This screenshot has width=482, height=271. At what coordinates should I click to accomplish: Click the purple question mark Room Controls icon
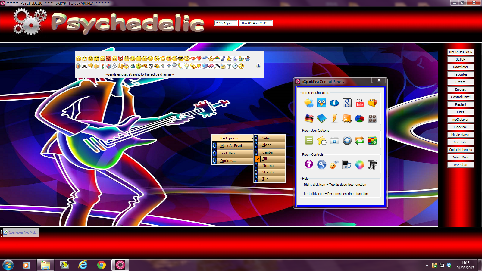click(309, 164)
